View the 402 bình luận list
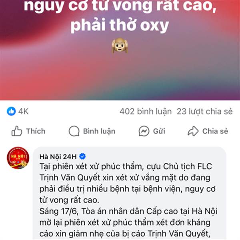Screen dimensions: 240x240 pos(146,112)
